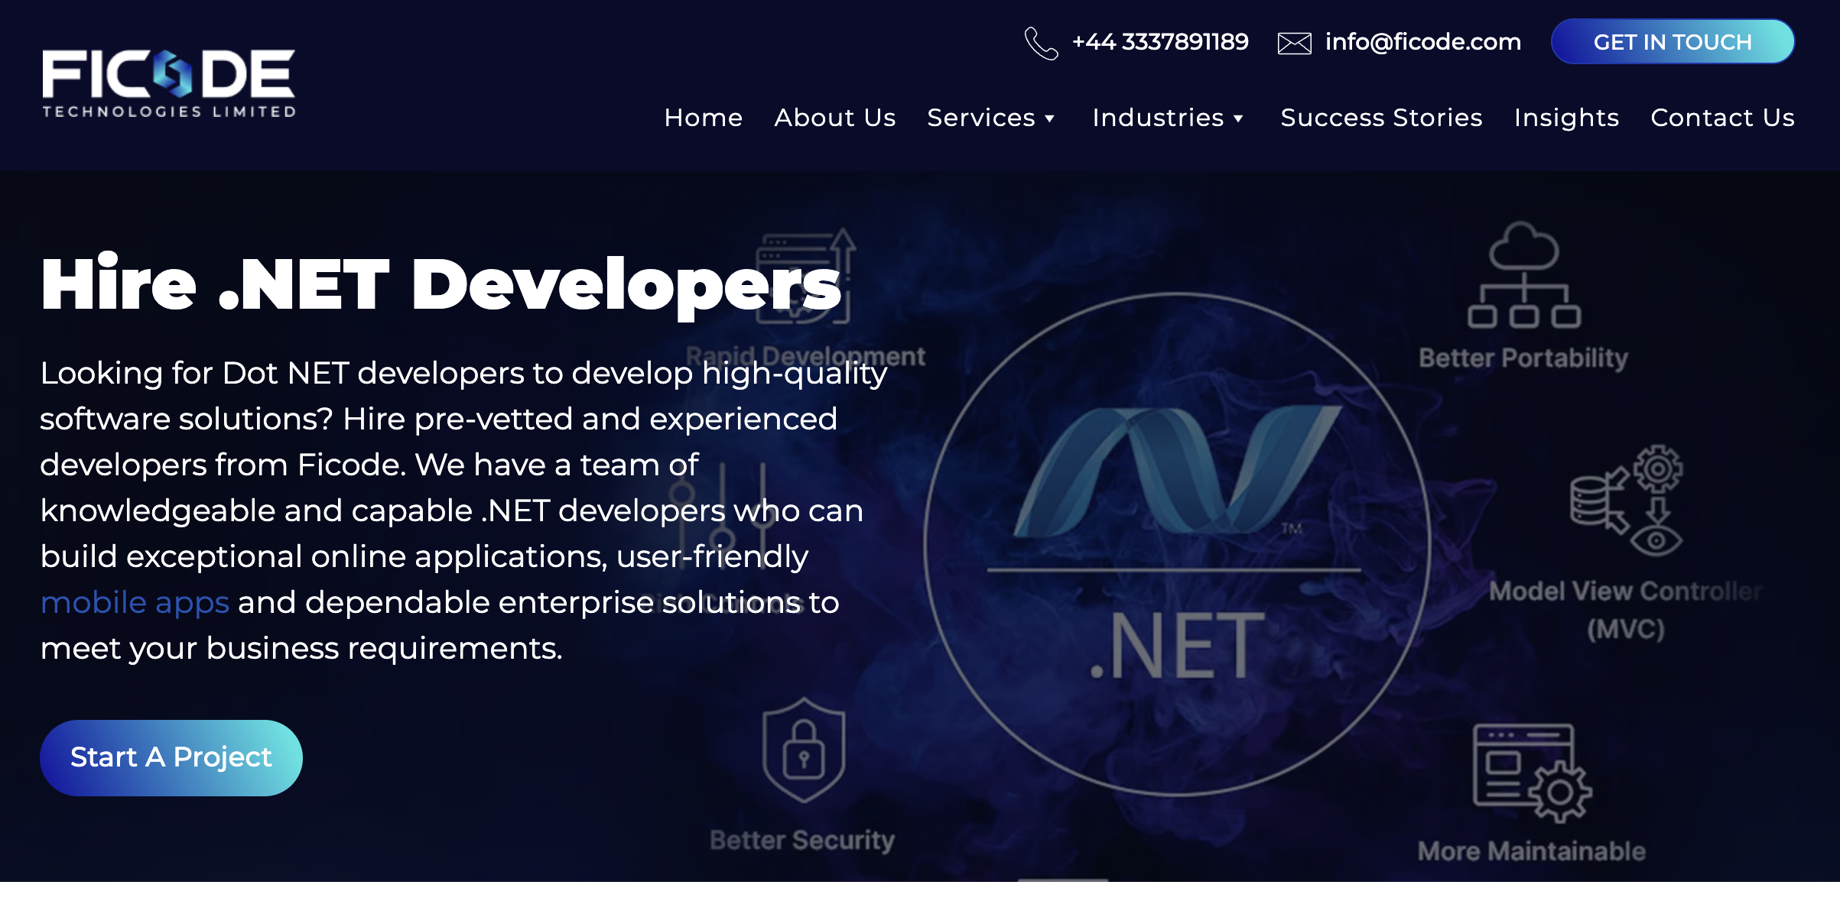
Task: Click the envelope email icon
Action: 1294,44
